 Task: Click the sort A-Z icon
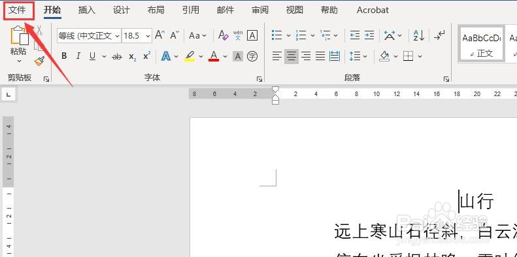coord(419,35)
